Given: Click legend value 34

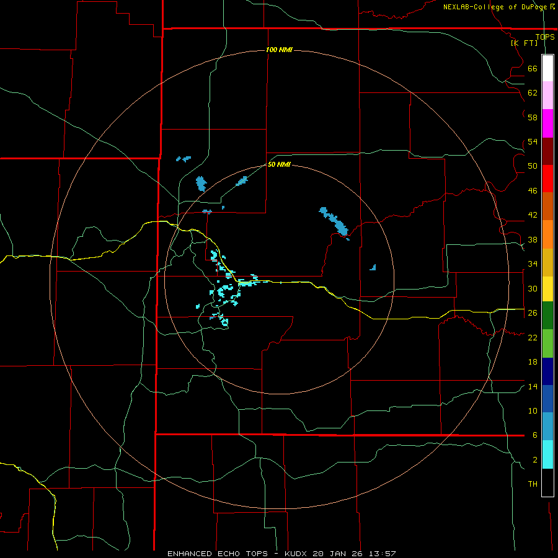Looking at the screenshot, I should [x=533, y=263].
